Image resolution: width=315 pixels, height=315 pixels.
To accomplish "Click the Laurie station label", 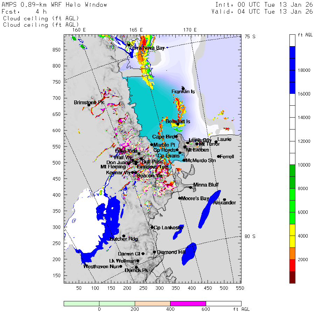I will 224,139.
